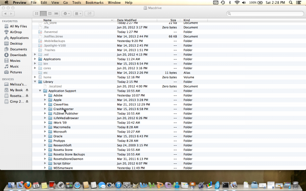Open iTunes from the Dock
306x191 pixels.
click(x=118, y=185)
